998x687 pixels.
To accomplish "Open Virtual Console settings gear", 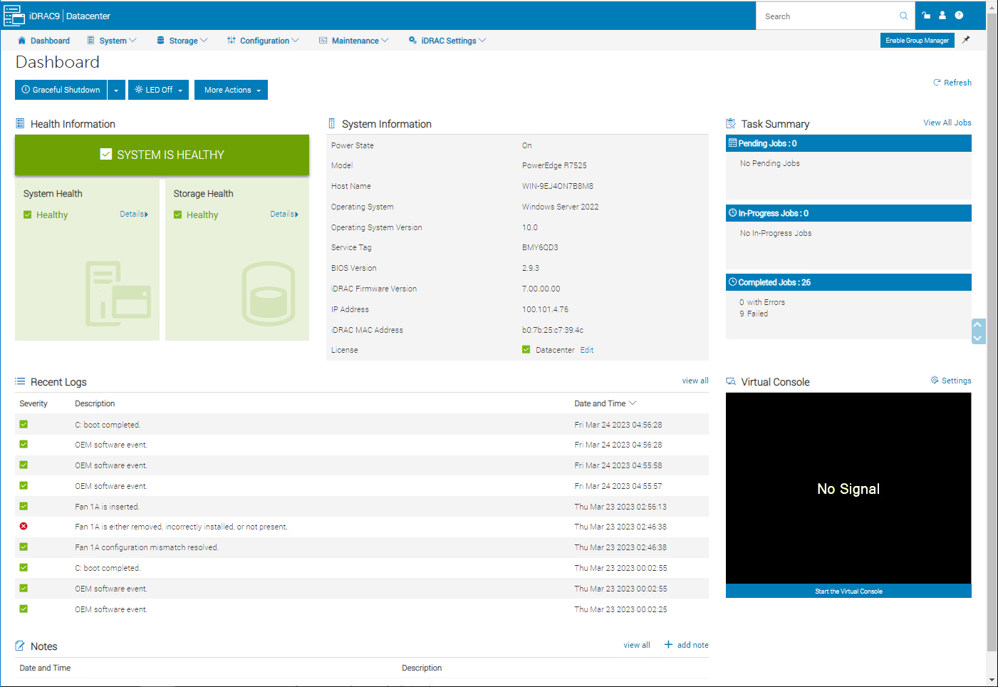I will (935, 381).
